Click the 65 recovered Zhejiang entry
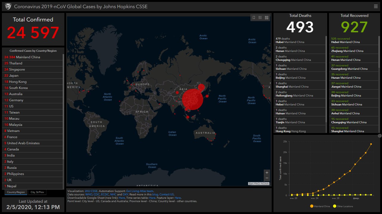Screen dimensions: 382x214 point(354,49)
